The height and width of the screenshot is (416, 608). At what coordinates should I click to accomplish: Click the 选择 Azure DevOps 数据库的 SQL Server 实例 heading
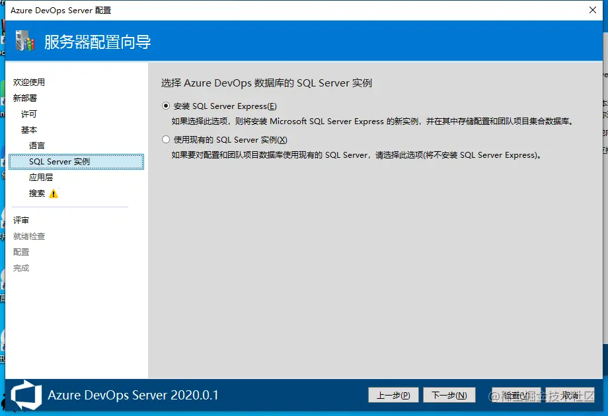266,83
